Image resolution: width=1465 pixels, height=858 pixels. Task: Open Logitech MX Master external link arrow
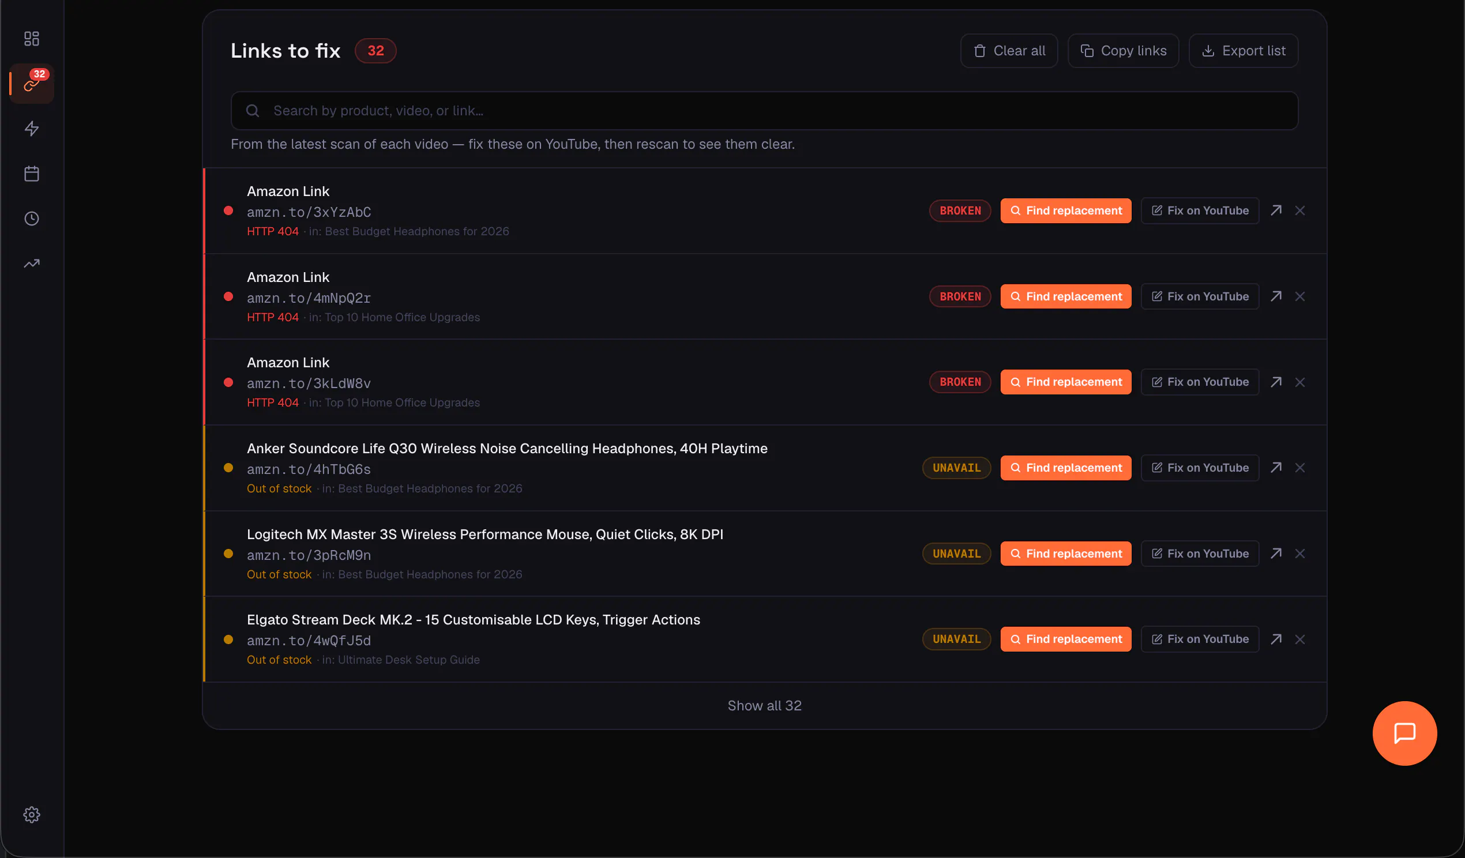(1276, 554)
